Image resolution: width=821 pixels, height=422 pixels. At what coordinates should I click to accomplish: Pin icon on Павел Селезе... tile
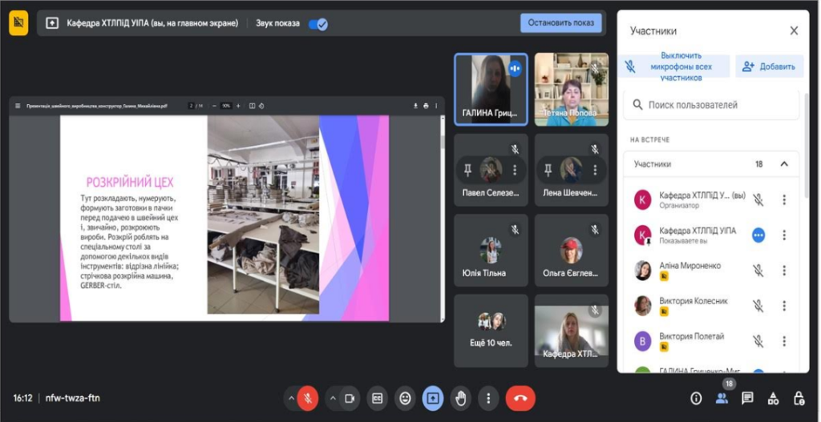(x=468, y=170)
